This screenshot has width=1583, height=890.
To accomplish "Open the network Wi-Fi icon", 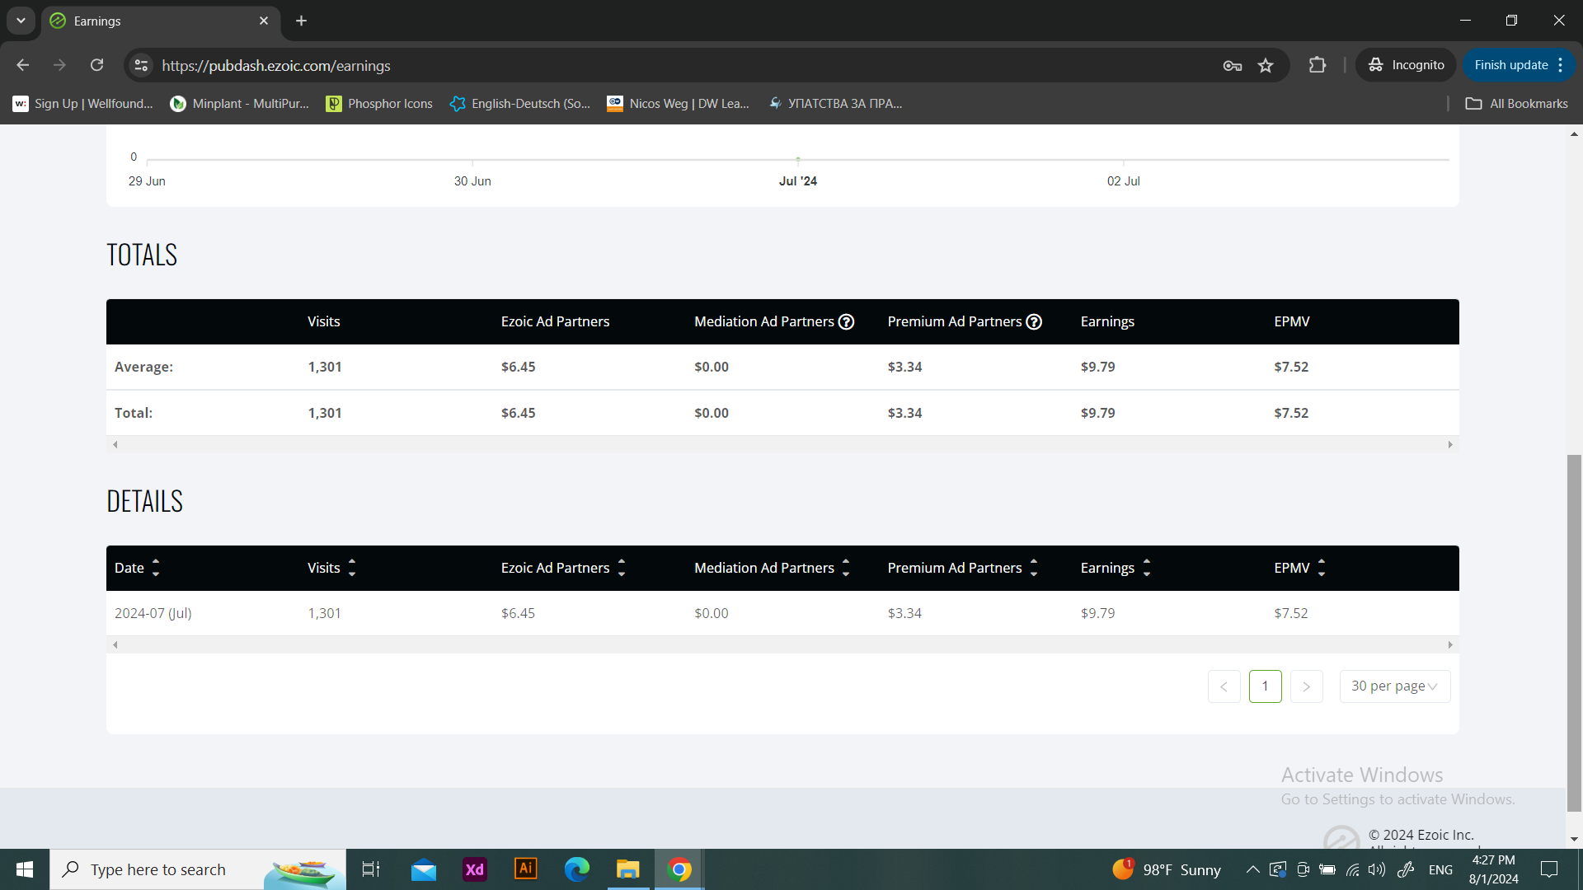I will click(x=1353, y=869).
